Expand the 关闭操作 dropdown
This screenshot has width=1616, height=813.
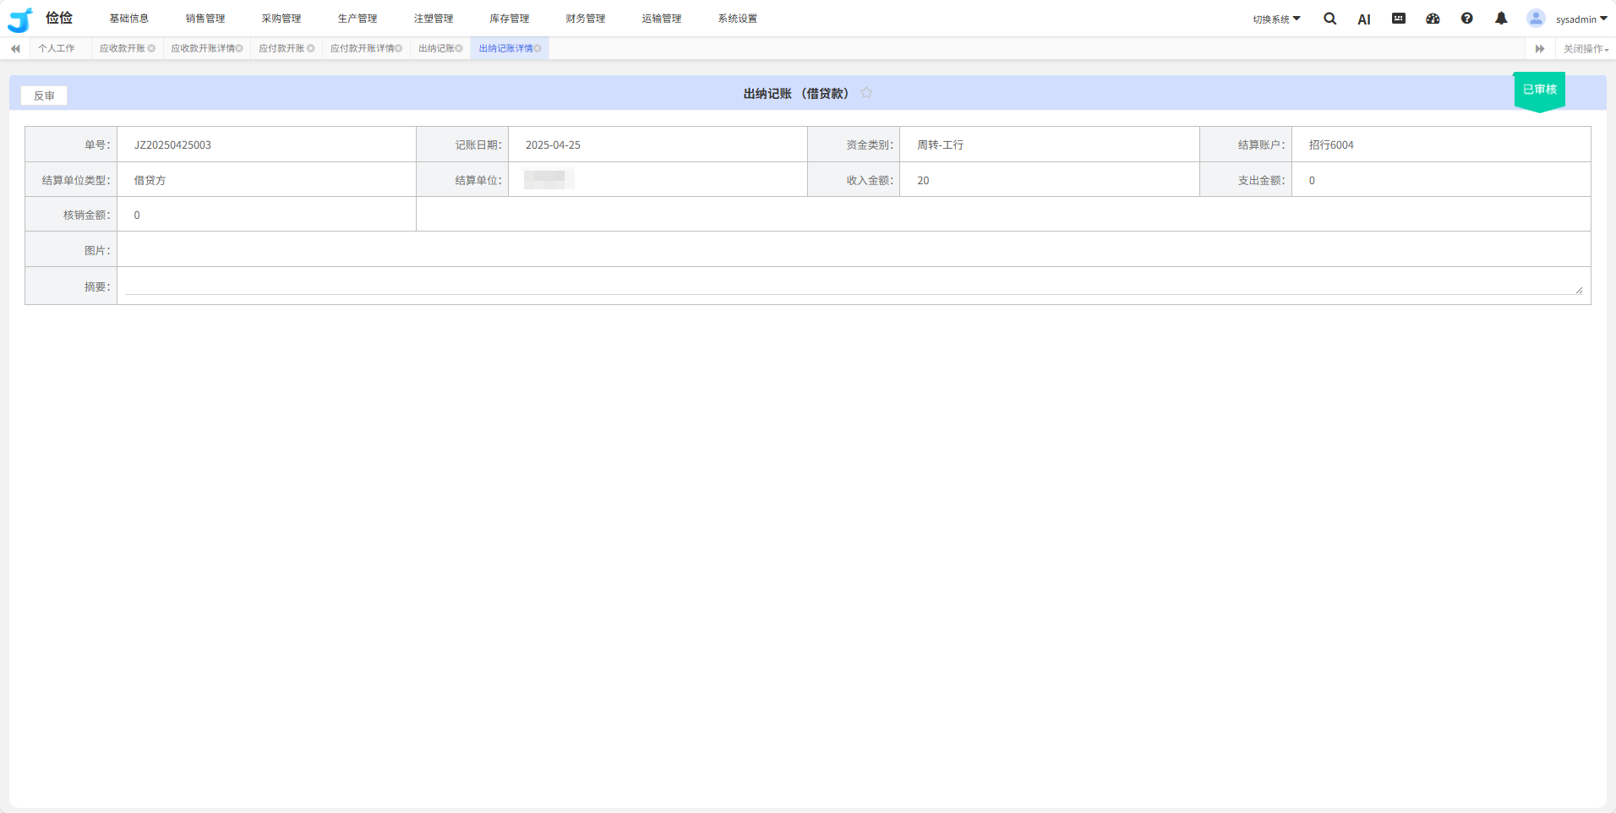click(1586, 49)
